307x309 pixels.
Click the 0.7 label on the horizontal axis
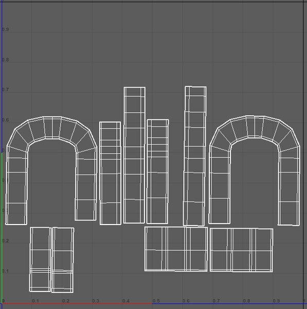tap(216, 301)
